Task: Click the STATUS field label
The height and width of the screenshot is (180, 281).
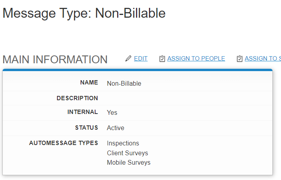Action: pyautogui.click(x=86, y=128)
